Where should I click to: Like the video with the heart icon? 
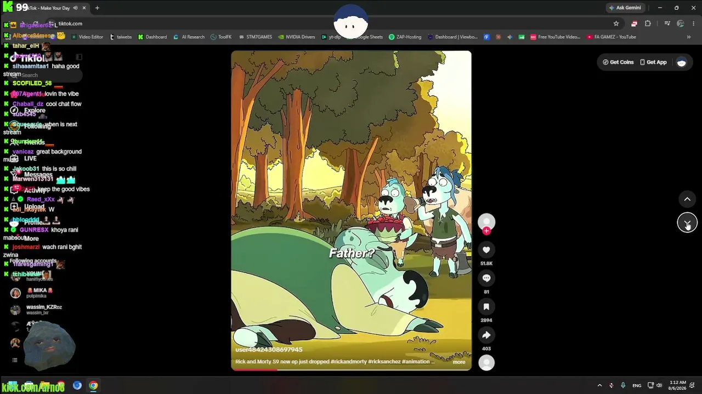(x=486, y=250)
